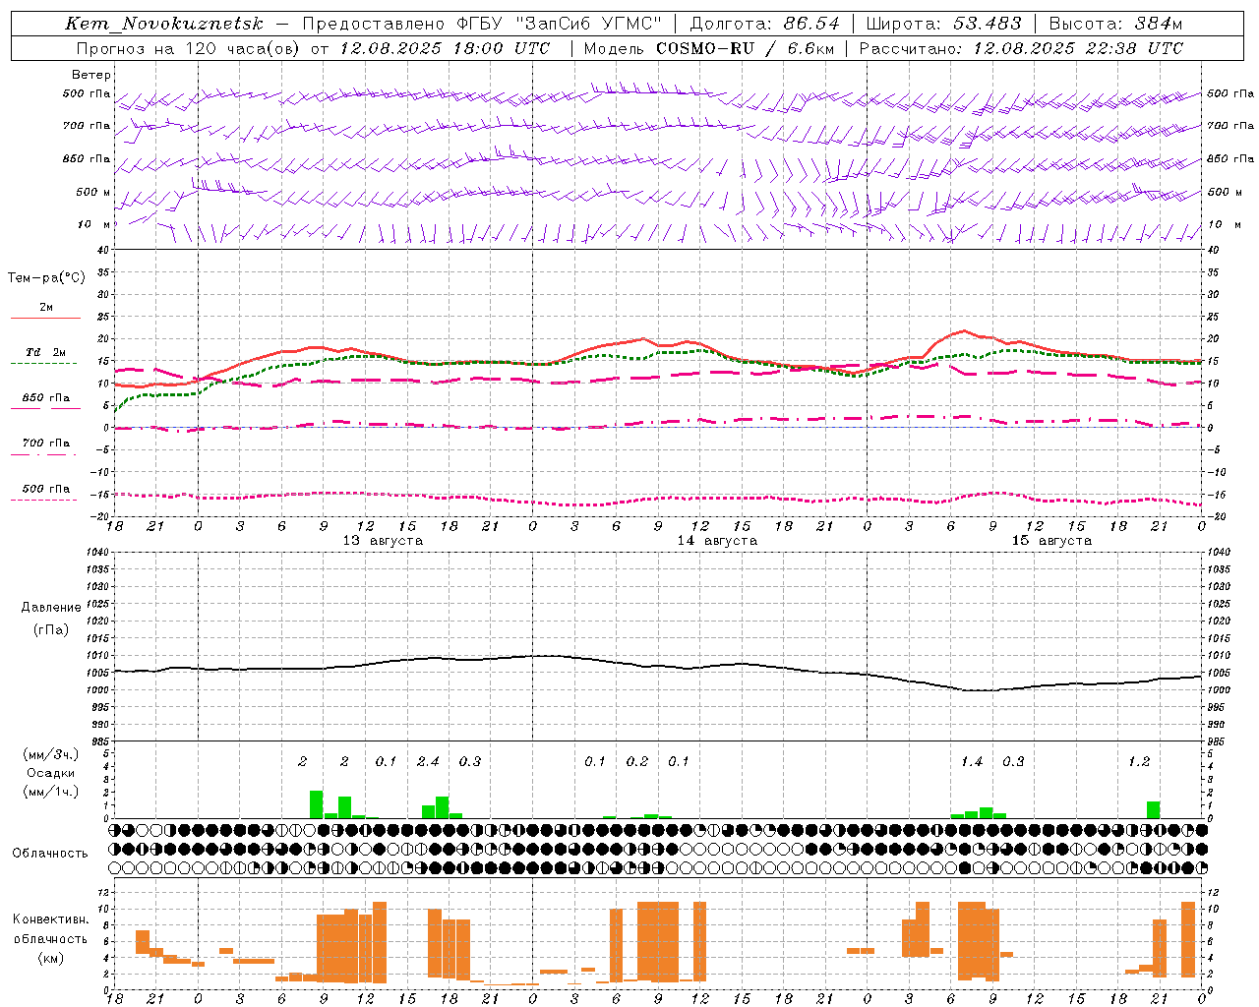Click the 10 м wind level label on left
Viewport: 1259px width, 1007px height.
coord(94,224)
